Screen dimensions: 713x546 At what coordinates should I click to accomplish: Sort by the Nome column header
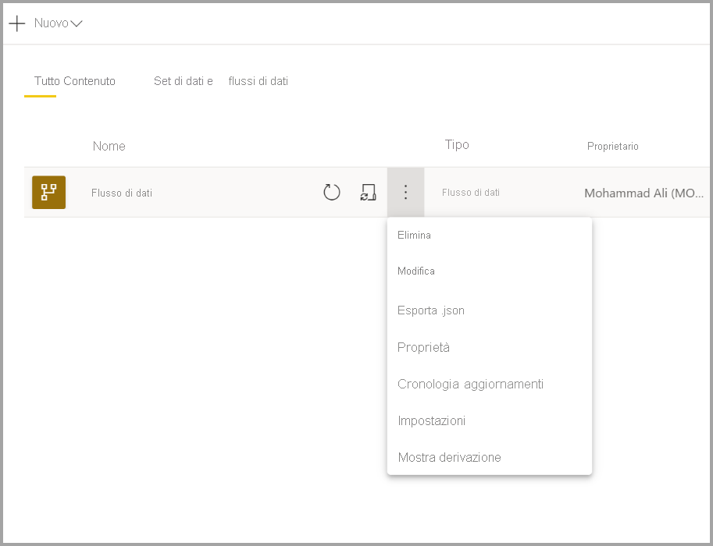[x=109, y=146]
